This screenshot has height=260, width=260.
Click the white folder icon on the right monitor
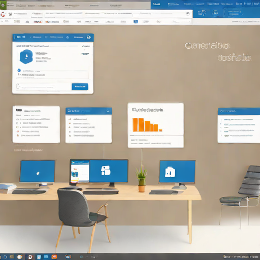[x=170, y=172]
